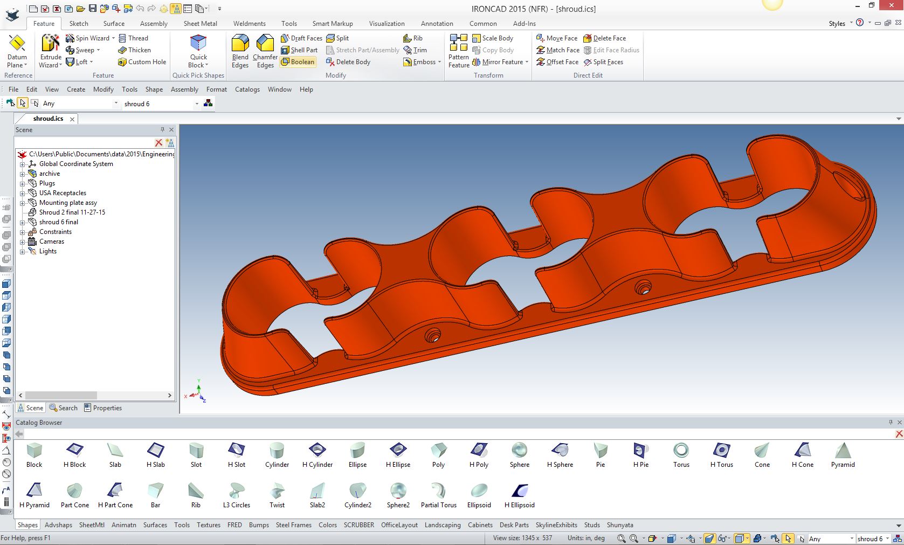Pin the Scene panel
The width and height of the screenshot is (904, 545).
162,130
